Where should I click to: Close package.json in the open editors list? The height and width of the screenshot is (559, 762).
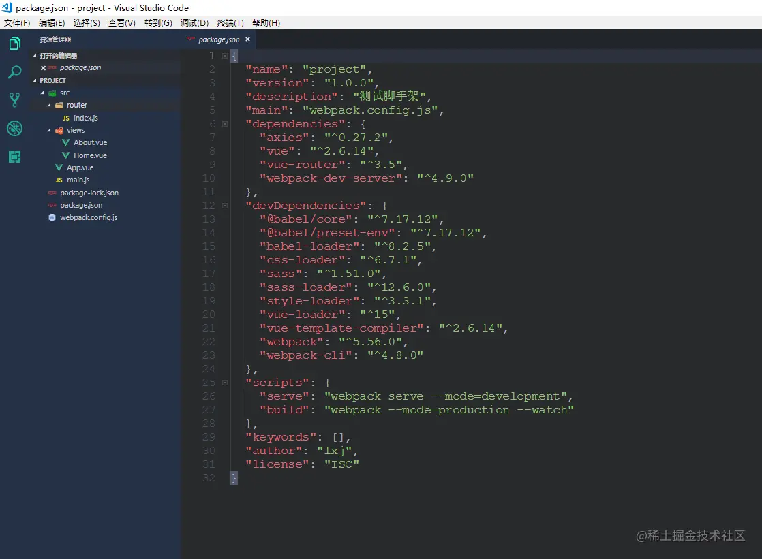(x=43, y=68)
